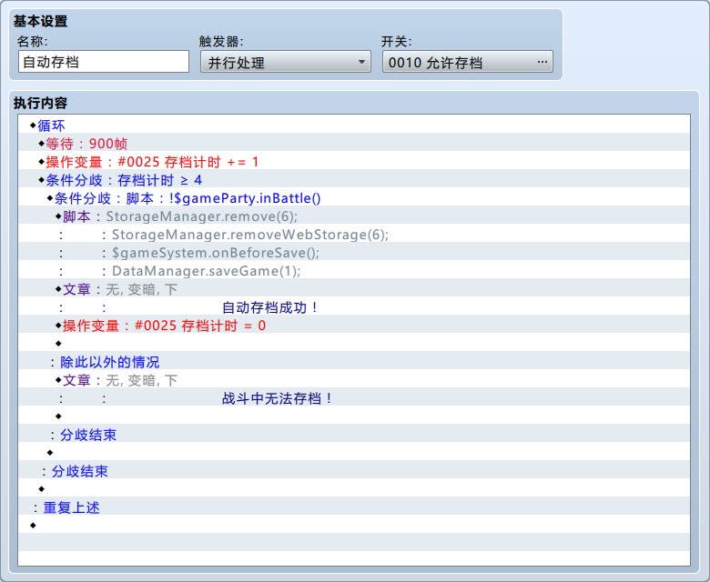Select the 等待：900帧 command line

[x=354, y=142]
